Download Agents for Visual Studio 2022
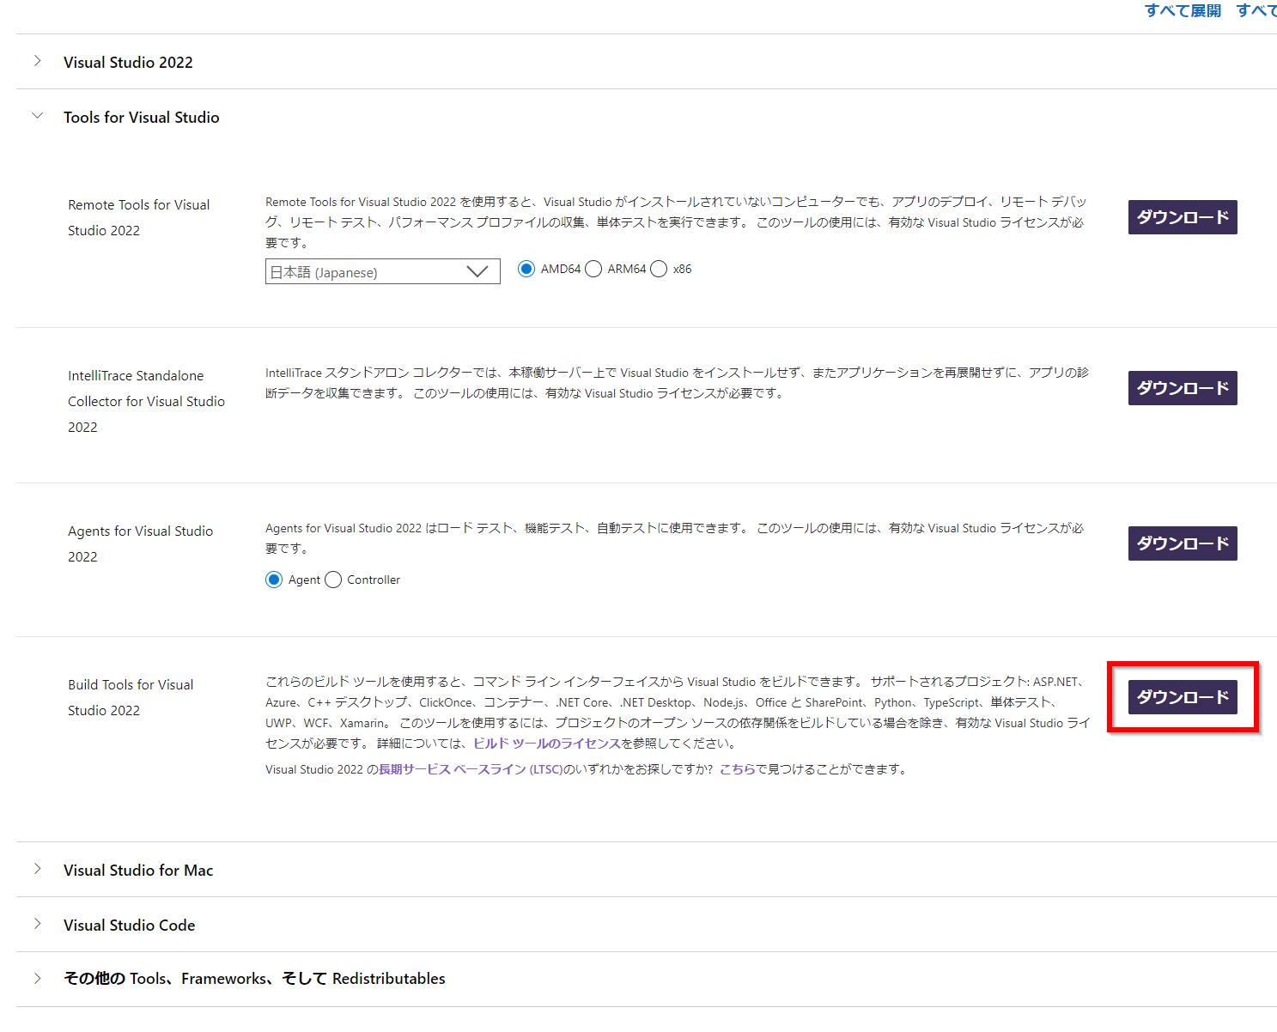This screenshot has height=1032, width=1277. pos(1182,543)
